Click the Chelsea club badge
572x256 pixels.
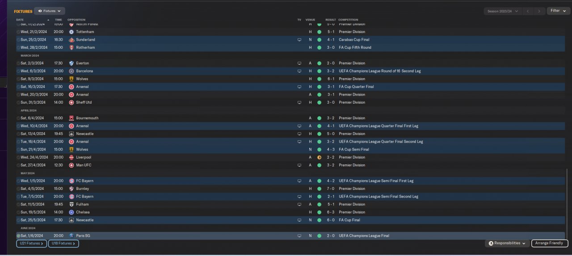point(71,212)
